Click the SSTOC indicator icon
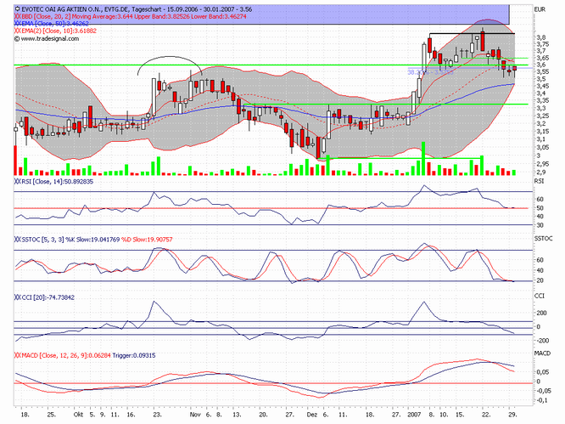 tap(18, 240)
